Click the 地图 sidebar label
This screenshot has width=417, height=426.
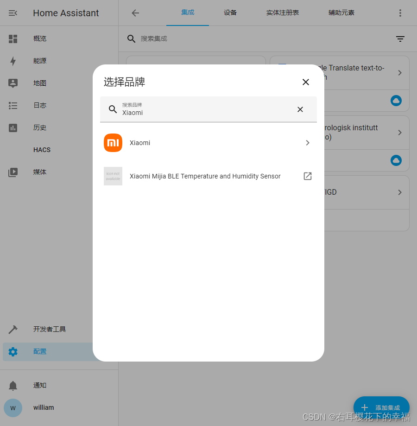pos(40,83)
